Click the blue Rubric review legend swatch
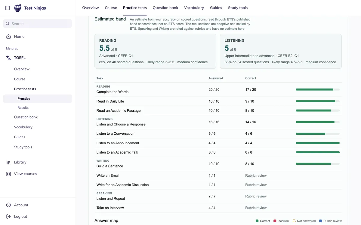This screenshot has width=361, height=225. click(x=321, y=221)
